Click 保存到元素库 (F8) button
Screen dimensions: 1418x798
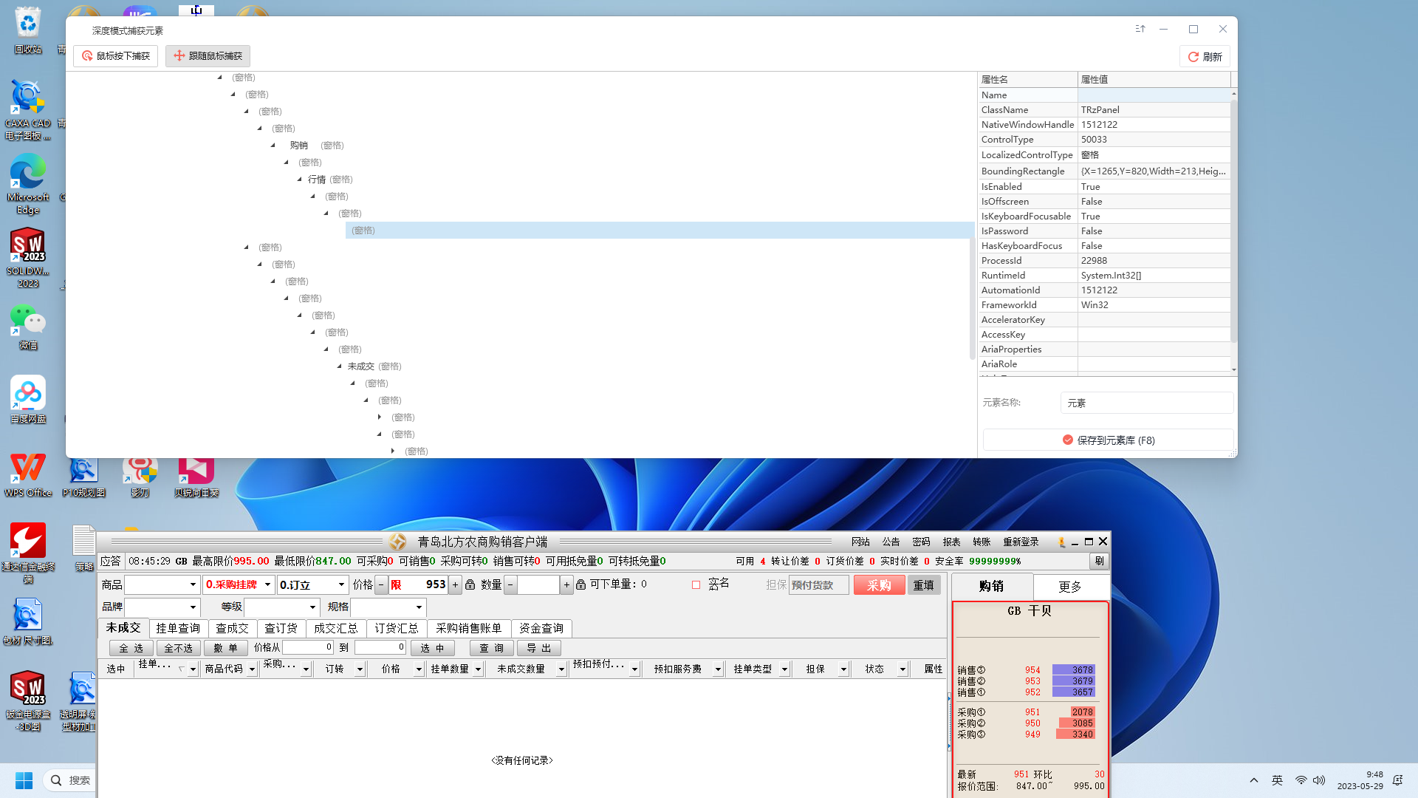pos(1108,440)
